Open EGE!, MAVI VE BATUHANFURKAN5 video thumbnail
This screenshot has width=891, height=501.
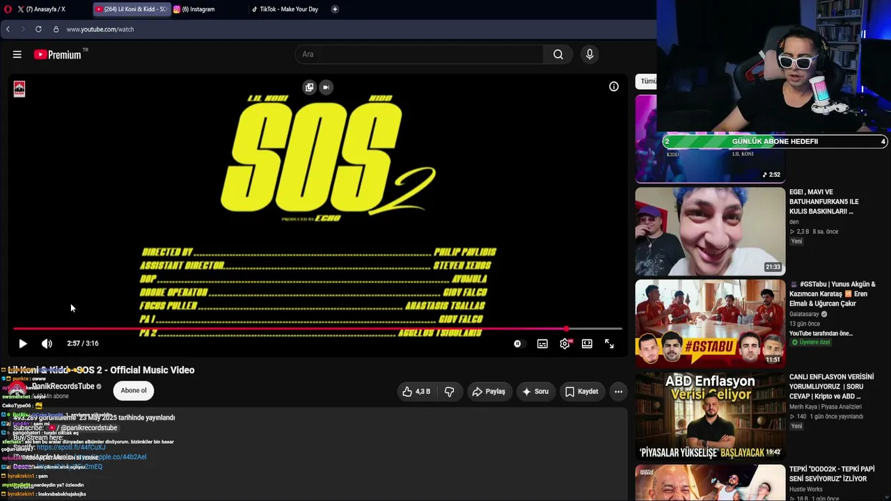[710, 232]
